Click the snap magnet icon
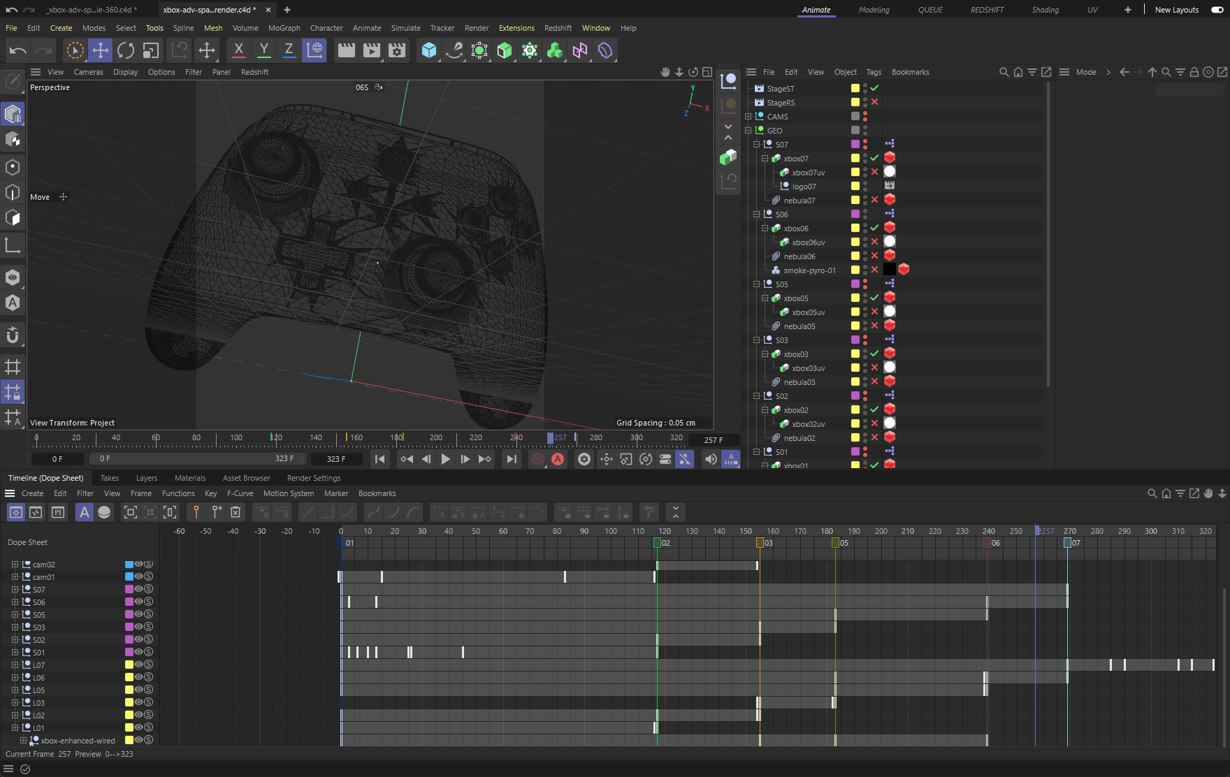1230x777 pixels. (13, 335)
